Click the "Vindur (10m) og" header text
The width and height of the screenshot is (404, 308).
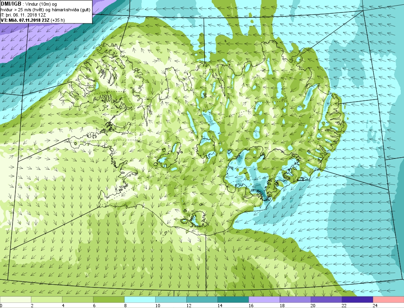(42, 4)
